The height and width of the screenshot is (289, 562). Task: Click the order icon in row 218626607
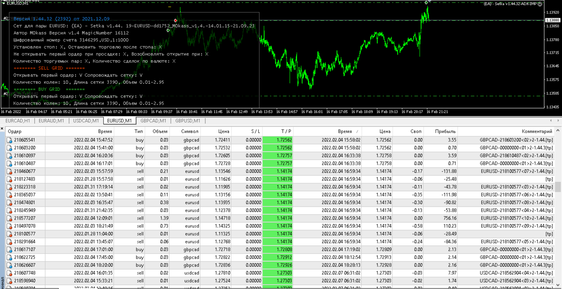(9, 266)
